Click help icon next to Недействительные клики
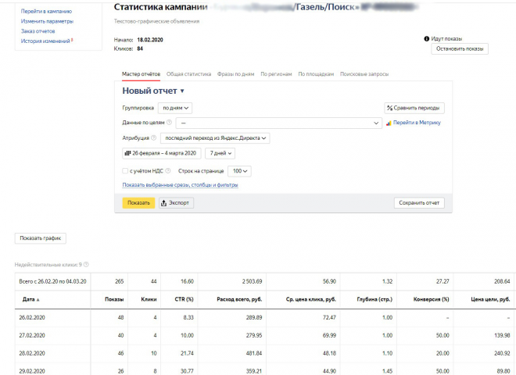516x375 pixels. click(x=86, y=265)
